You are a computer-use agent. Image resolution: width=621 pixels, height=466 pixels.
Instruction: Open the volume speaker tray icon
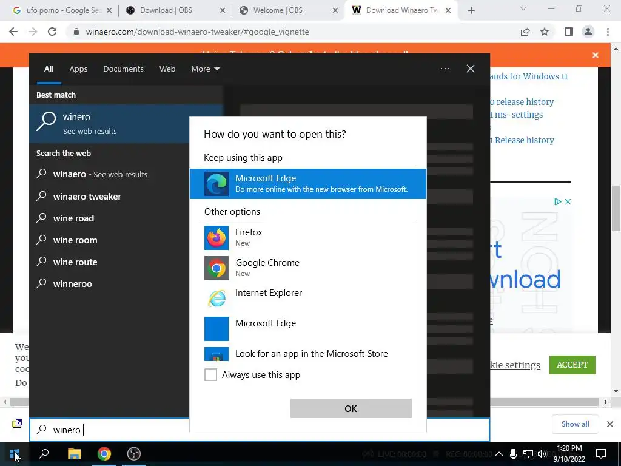pyautogui.click(x=542, y=454)
